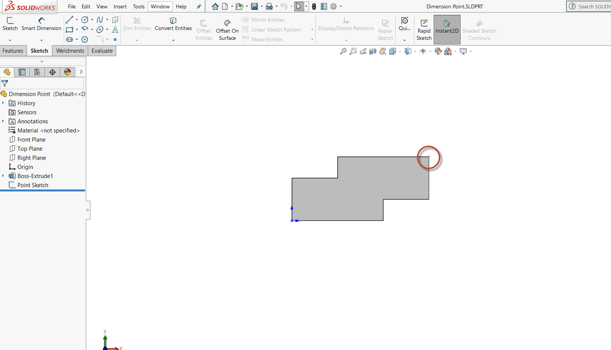Select the sketch Text tool
Image resolution: width=611 pixels, height=350 pixels.
pos(115,30)
